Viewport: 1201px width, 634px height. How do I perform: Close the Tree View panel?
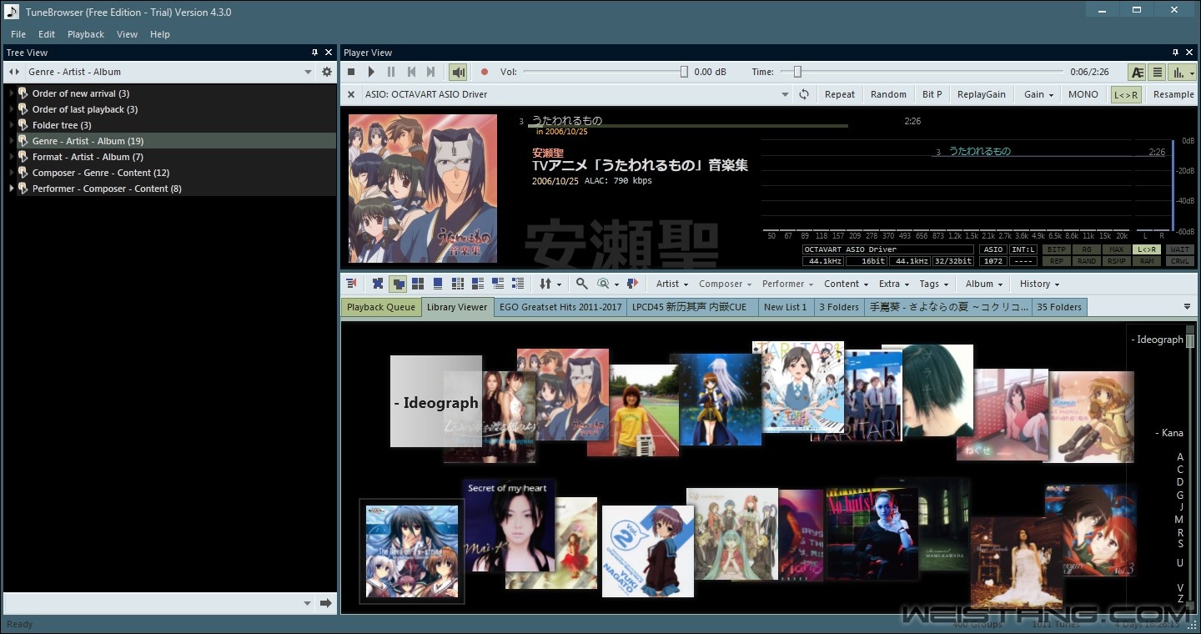click(329, 52)
